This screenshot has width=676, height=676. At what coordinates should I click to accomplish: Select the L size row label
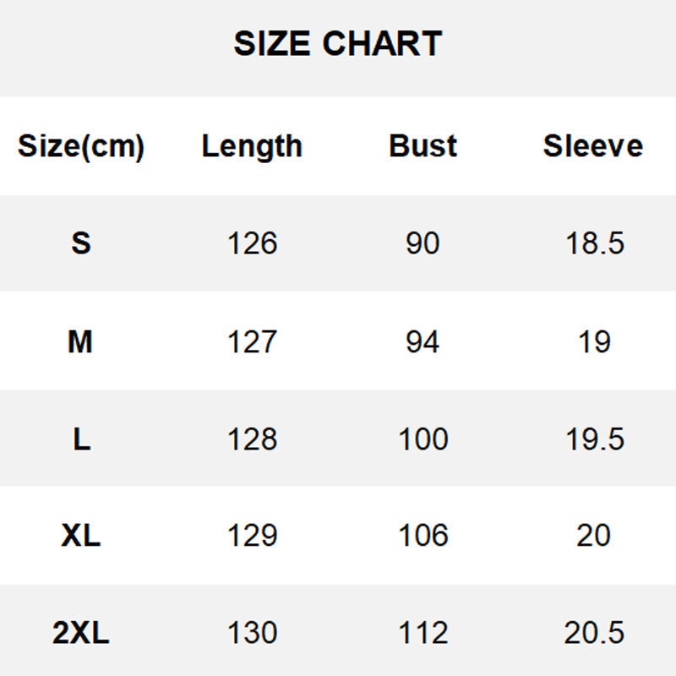point(81,439)
